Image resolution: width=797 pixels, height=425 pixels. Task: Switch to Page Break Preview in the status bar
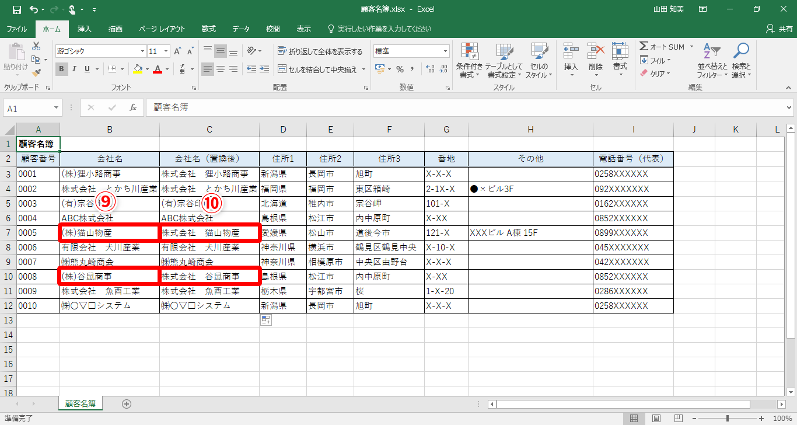pyautogui.click(x=679, y=419)
